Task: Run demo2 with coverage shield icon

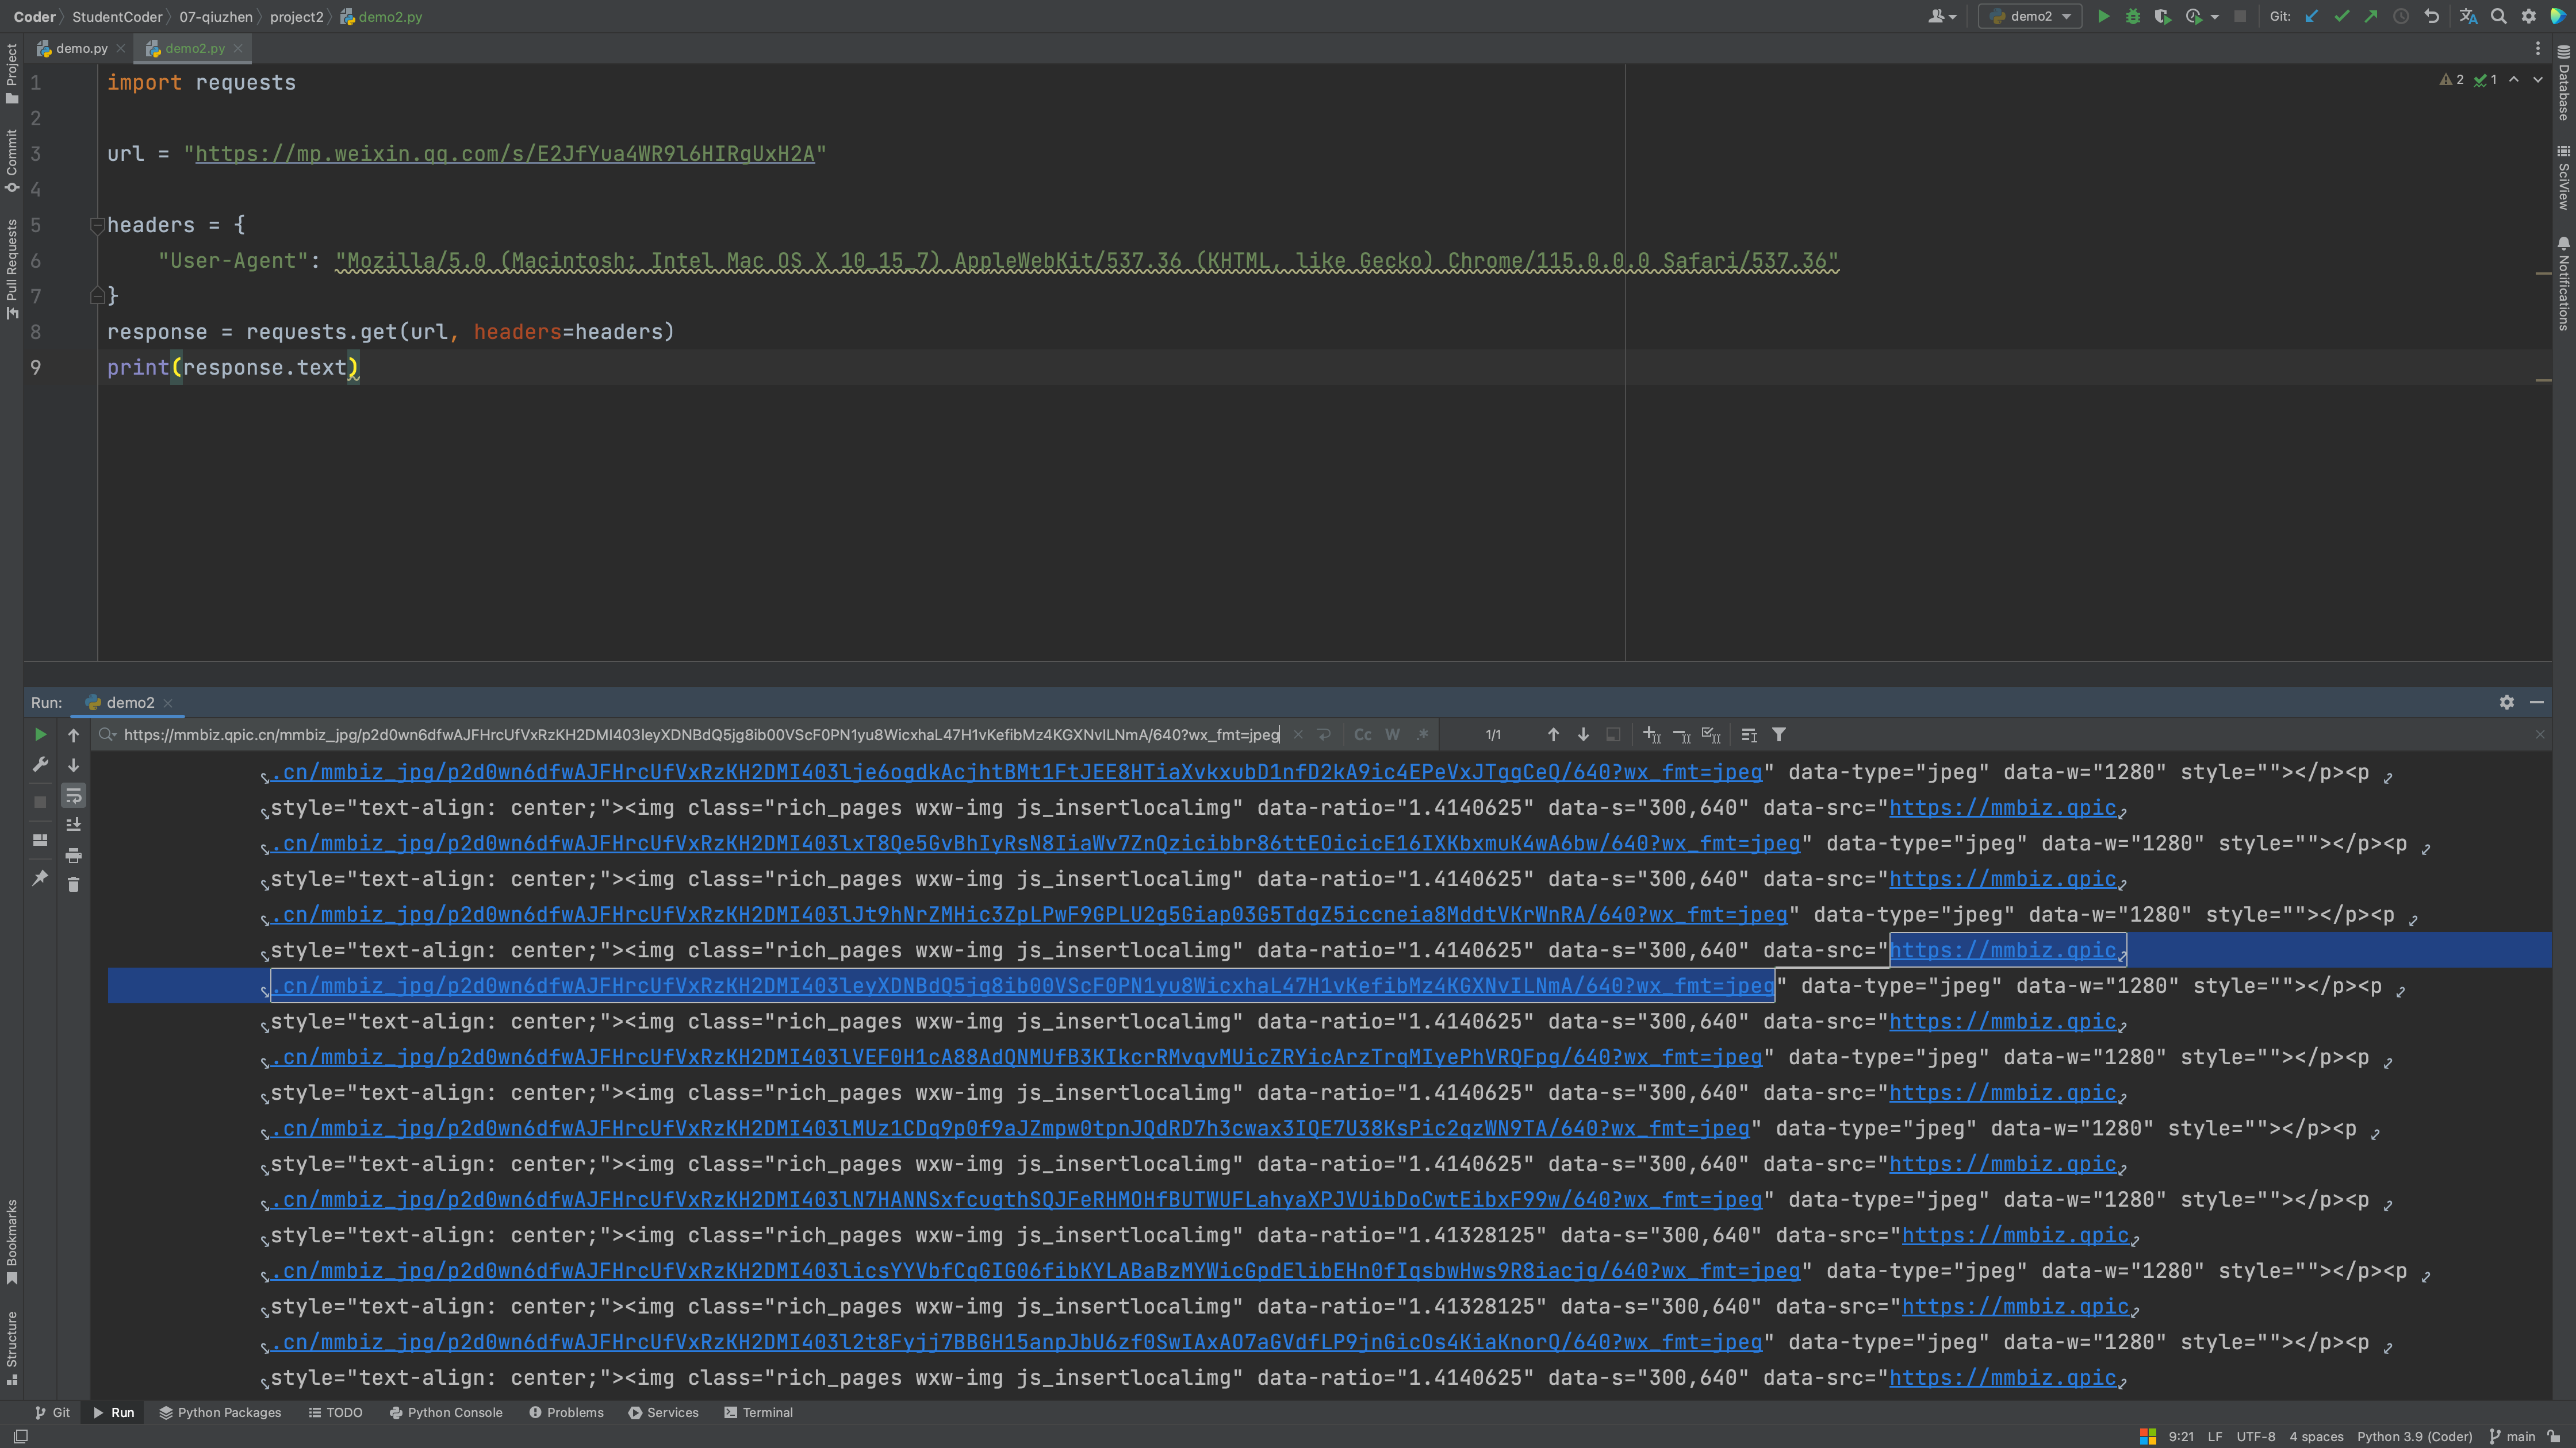Action: pos(2162,16)
